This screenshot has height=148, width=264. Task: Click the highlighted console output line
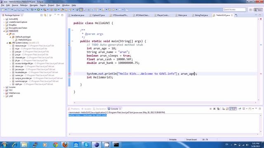pyautogui.click(x=87, y=115)
